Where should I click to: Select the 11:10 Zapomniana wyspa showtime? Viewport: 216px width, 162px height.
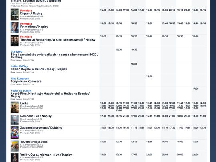(x=165, y=128)
